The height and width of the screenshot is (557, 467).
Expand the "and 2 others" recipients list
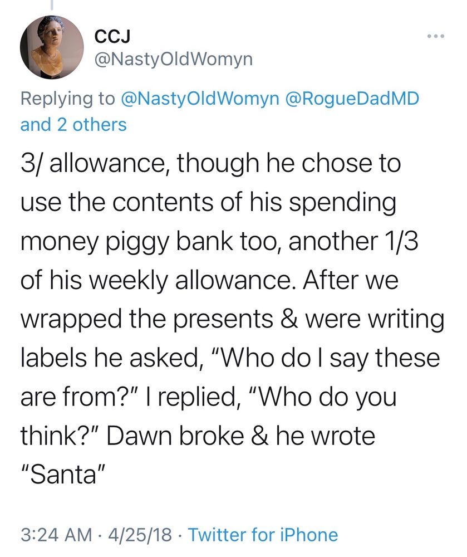(73, 124)
